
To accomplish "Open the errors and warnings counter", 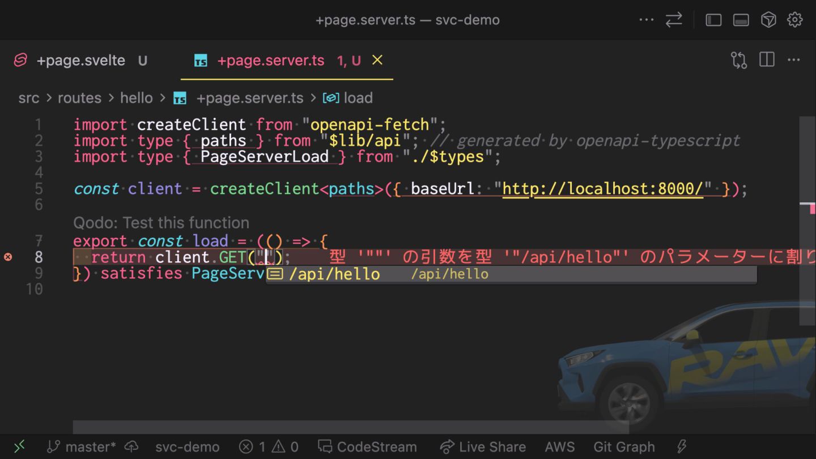I will coord(269,447).
